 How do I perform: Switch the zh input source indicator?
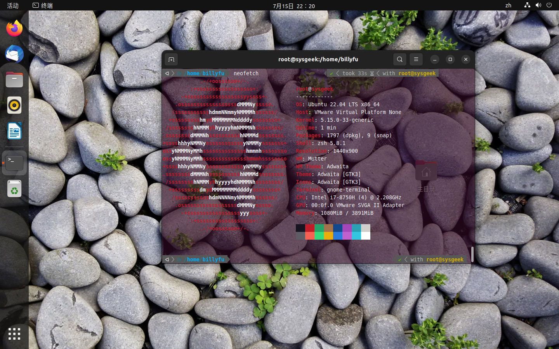pyautogui.click(x=508, y=5)
